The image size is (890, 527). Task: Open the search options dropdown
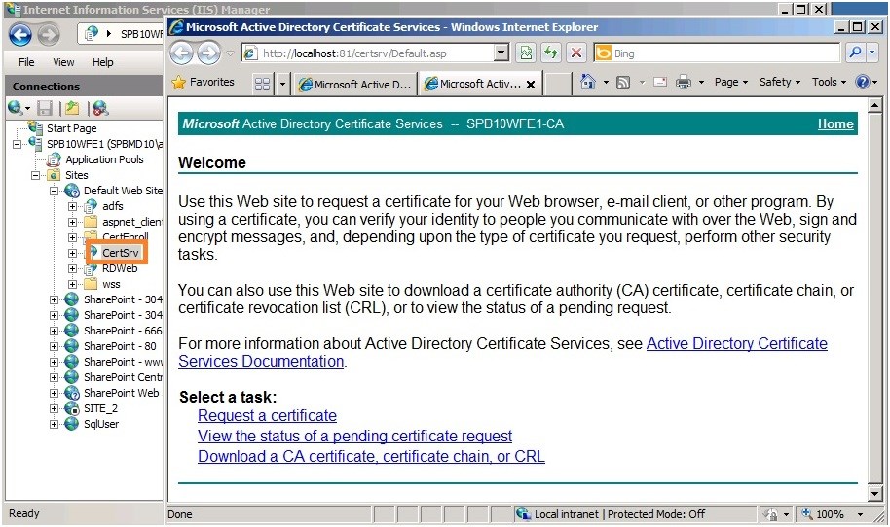871,53
